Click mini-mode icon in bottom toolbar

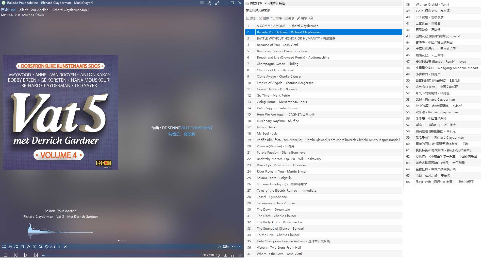tap(28, 247)
